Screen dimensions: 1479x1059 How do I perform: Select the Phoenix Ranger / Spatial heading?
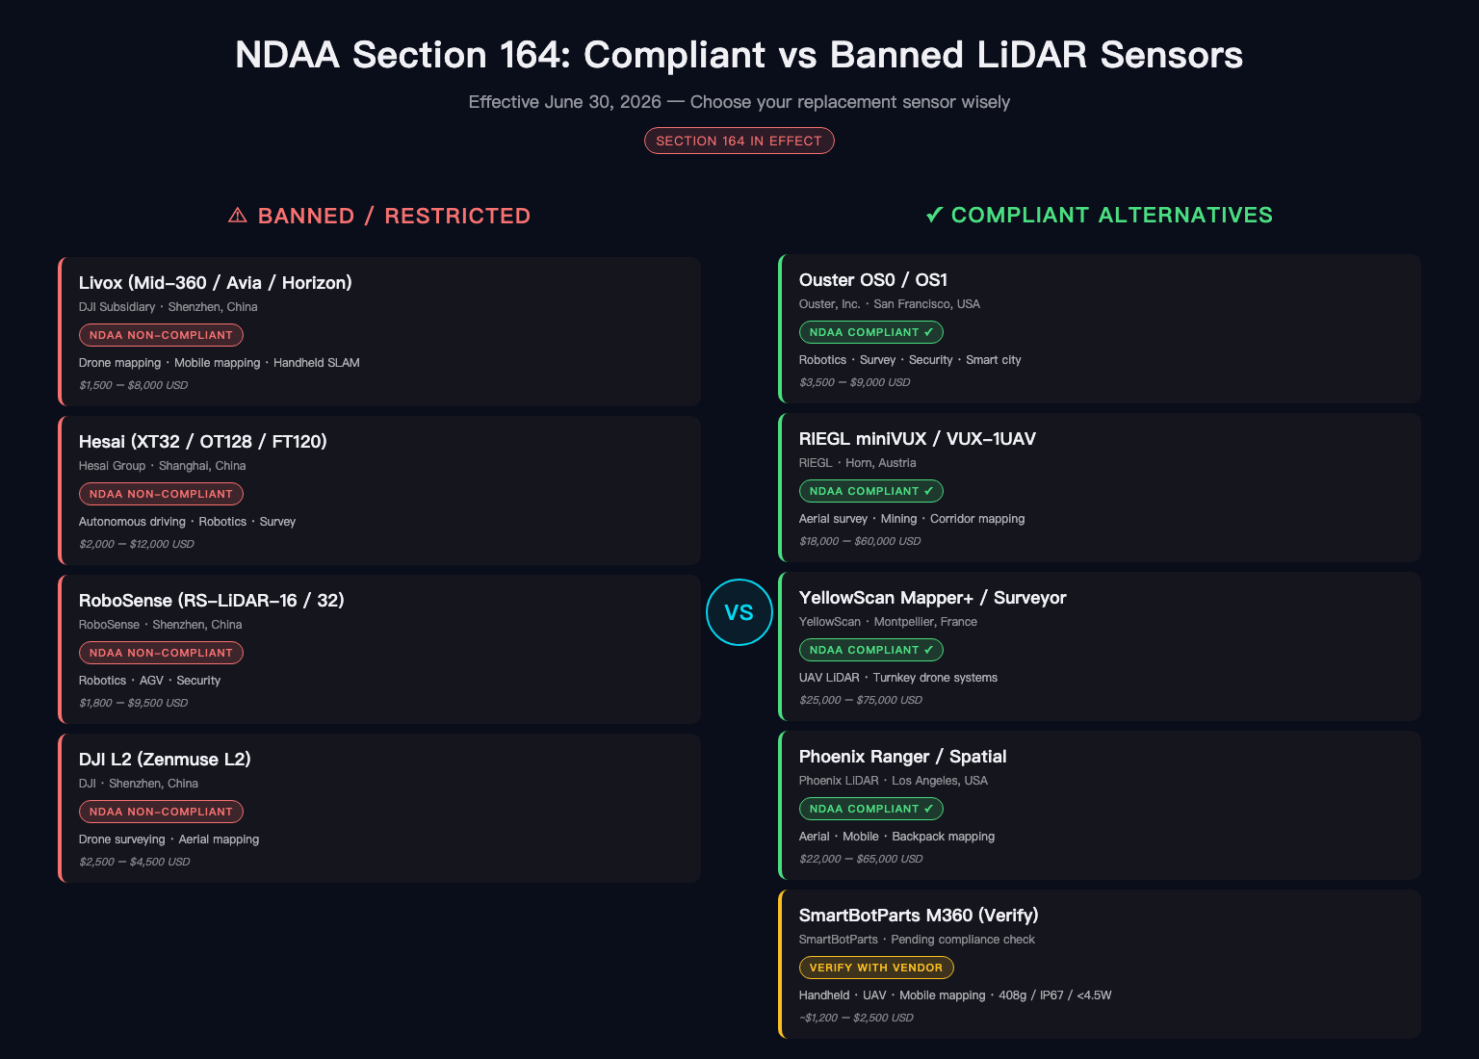[x=903, y=756]
